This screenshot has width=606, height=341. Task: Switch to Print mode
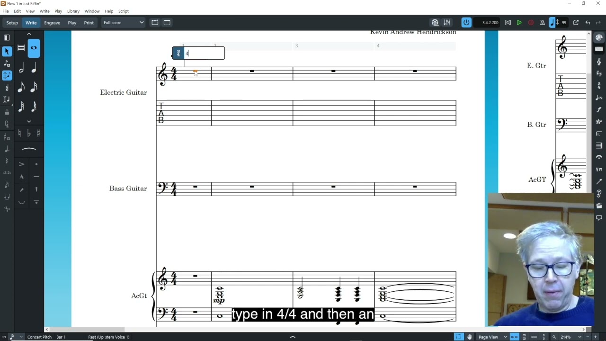(89, 22)
